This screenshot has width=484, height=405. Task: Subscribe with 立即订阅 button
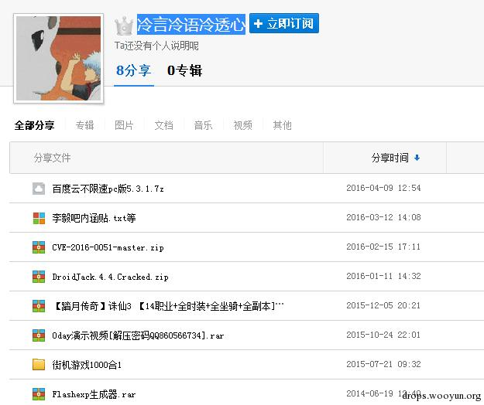(284, 23)
